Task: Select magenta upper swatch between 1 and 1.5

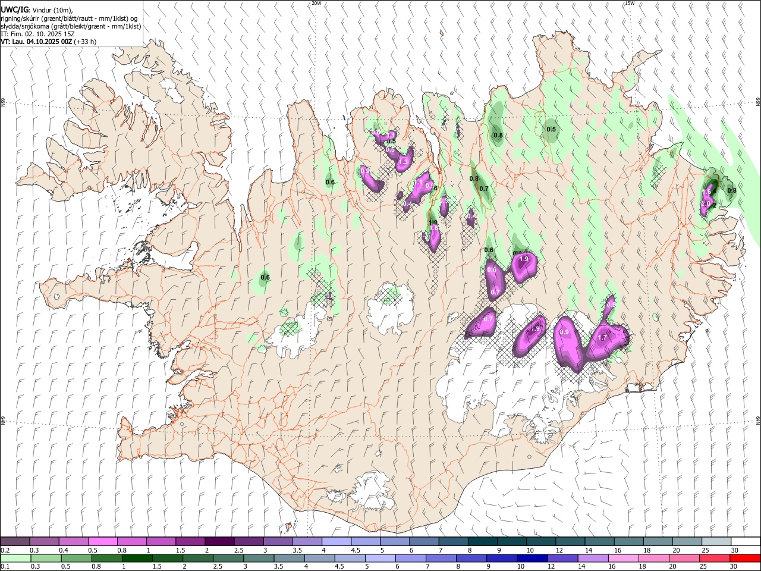Action: 161,541
